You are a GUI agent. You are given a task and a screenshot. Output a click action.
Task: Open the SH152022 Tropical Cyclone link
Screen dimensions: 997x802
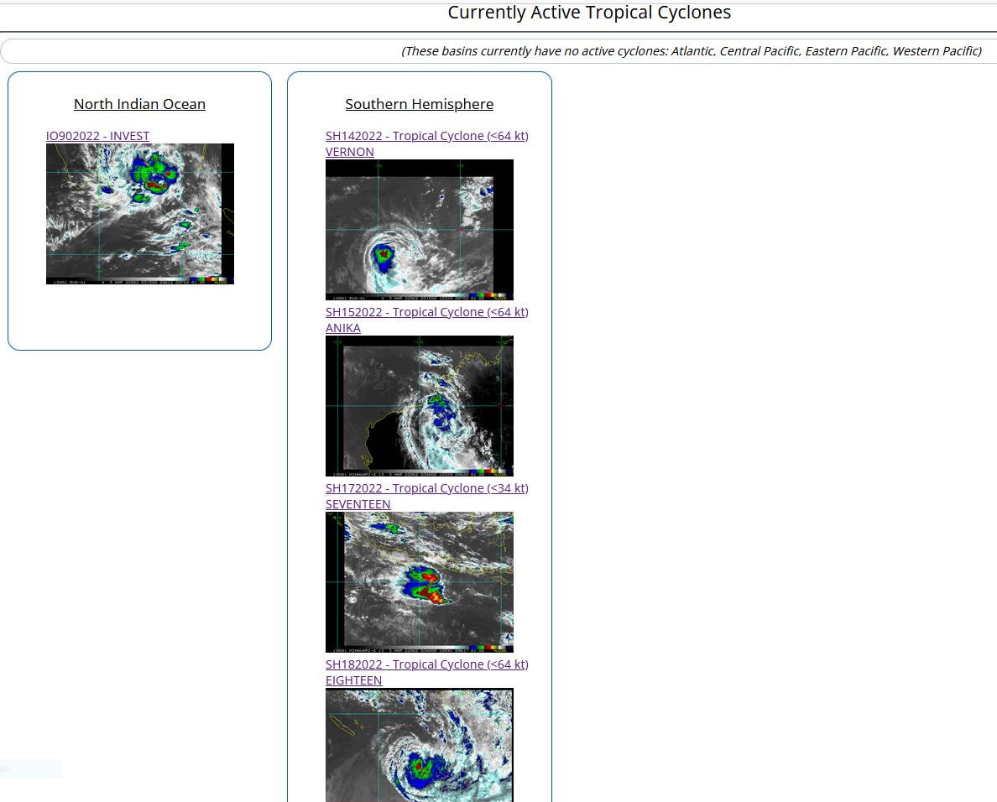(x=426, y=312)
